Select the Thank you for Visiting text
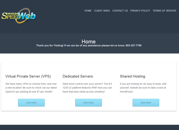Screen dimensions: 179x130 click(50, 46)
